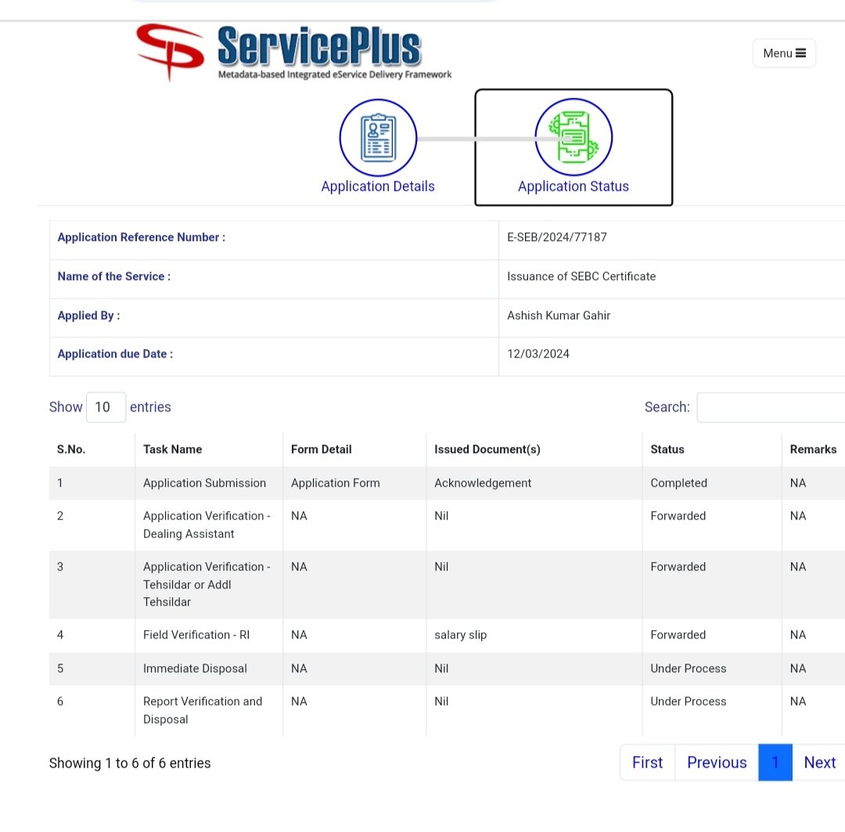This screenshot has width=845, height=832.
Task: Click 'Field Verification - RI' task
Action: point(196,636)
